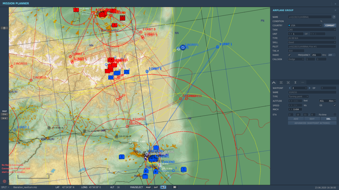The width and height of the screenshot is (339, 190).
Task: Click the map ruler icon button
Action: coord(4,118)
